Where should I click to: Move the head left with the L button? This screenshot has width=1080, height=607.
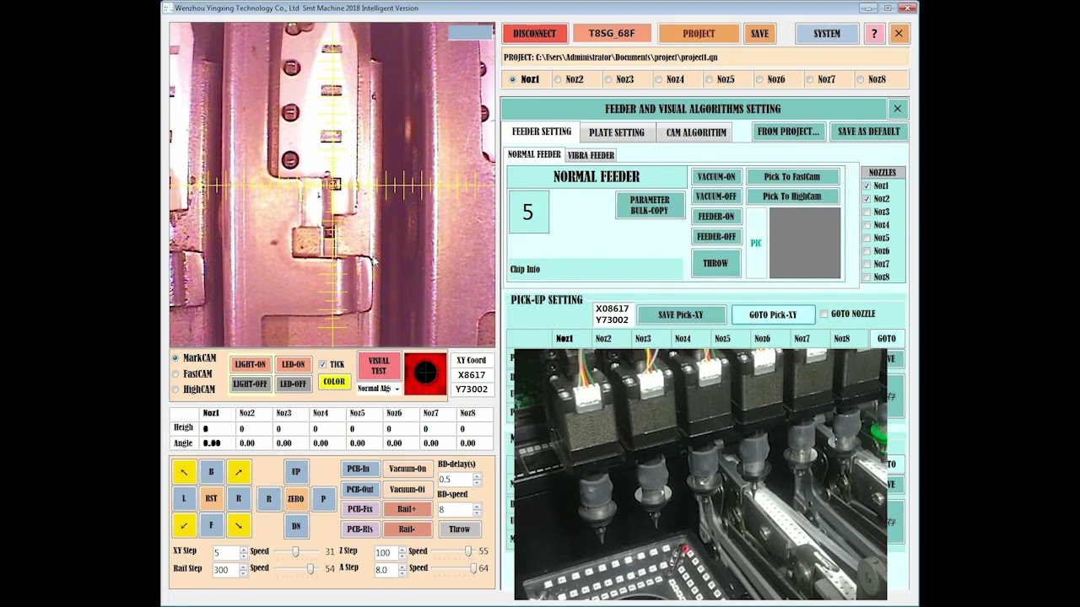pyautogui.click(x=185, y=498)
